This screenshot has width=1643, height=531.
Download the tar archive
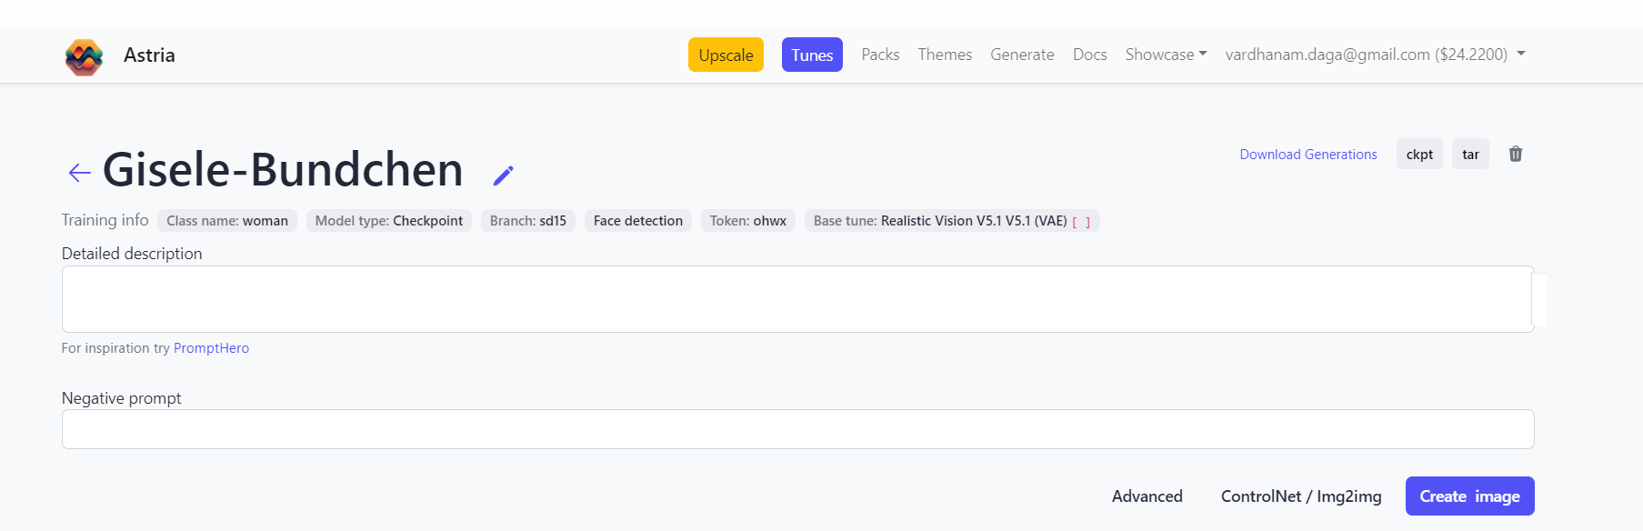pyautogui.click(x=1470, y=155)
